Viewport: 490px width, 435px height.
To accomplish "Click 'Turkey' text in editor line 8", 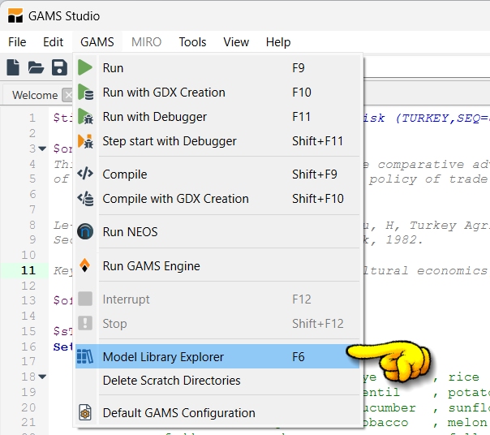I will pos(433,225).
